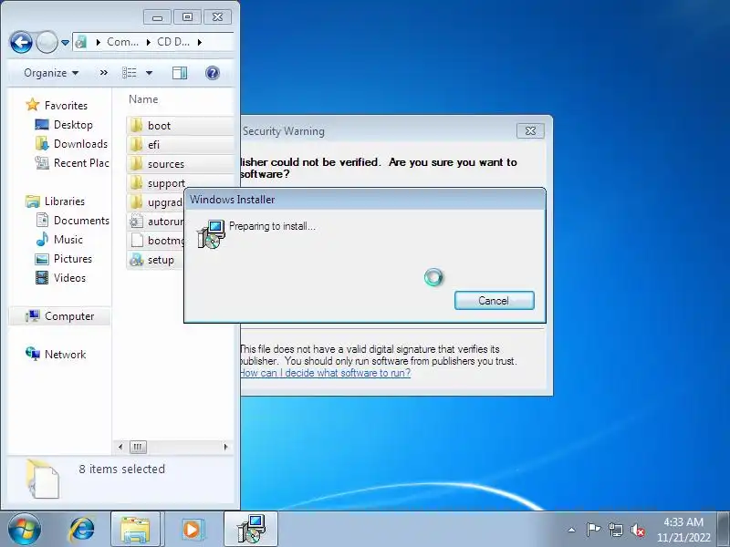Click Show desktop button at taskbar end

coord(724,530)
